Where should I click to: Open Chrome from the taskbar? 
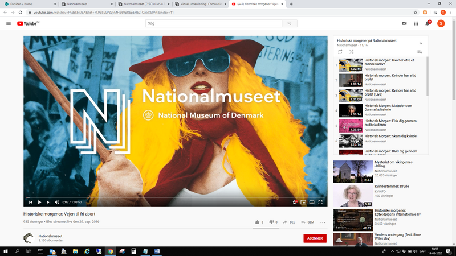[111, 251]
